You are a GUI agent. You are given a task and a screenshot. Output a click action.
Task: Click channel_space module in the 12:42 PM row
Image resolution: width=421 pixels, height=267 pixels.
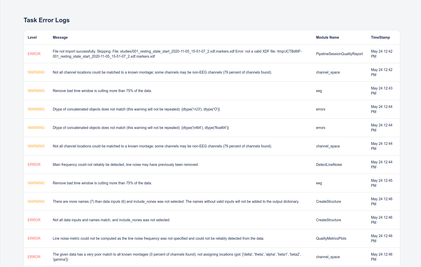[328, 72]
